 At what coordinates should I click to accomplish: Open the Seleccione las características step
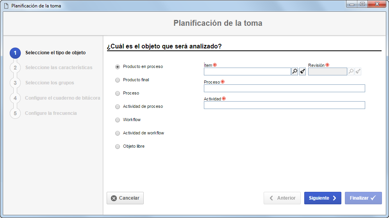[x=59, y=68]
